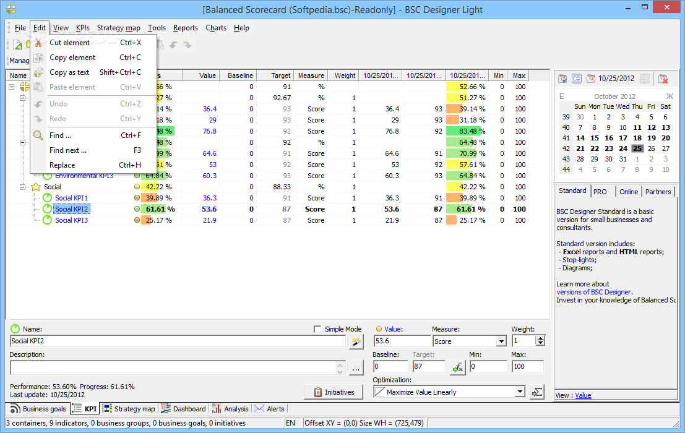Open the Strategy map menu
Image resolution: width=685 pixels, height=433 pixels.
118,28
